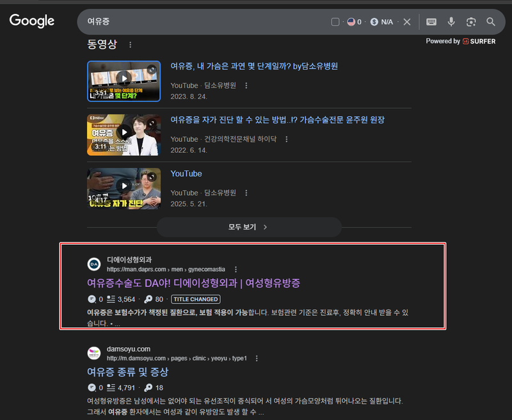Open three-dot menu next to man.daprs.com URL
The width and height of the screenshot is (512, 420).
[236, 269]
